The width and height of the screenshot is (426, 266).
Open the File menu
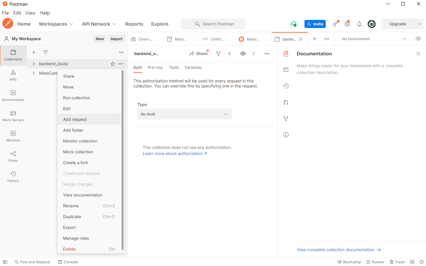pos(5,13)
